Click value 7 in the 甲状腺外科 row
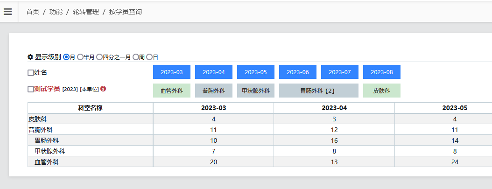The width and height of the screenshot is (492, 189). pyautogui.click(x=213, y=151)
